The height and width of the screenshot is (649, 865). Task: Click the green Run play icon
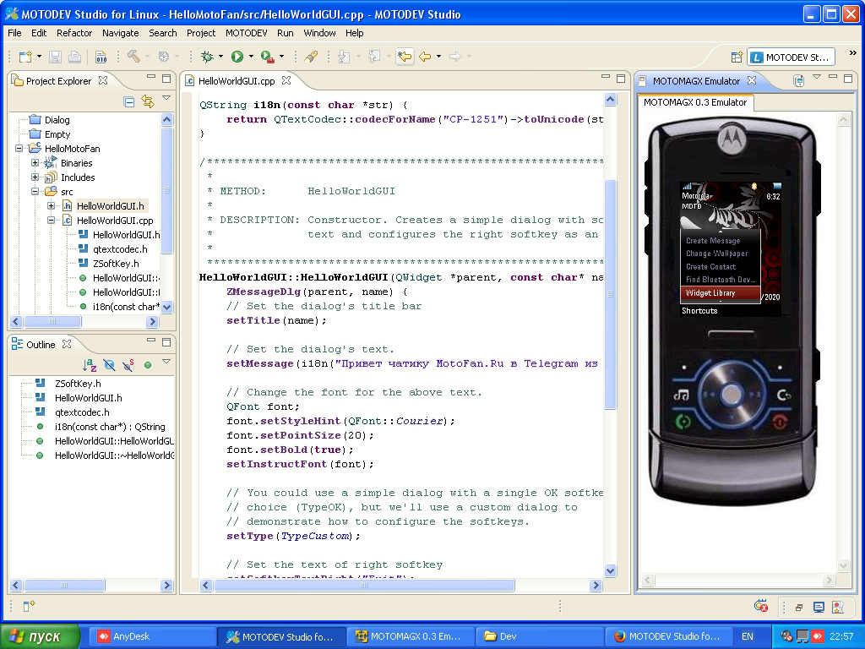coord(237,57)
